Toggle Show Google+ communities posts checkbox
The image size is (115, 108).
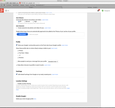point(17,45)
